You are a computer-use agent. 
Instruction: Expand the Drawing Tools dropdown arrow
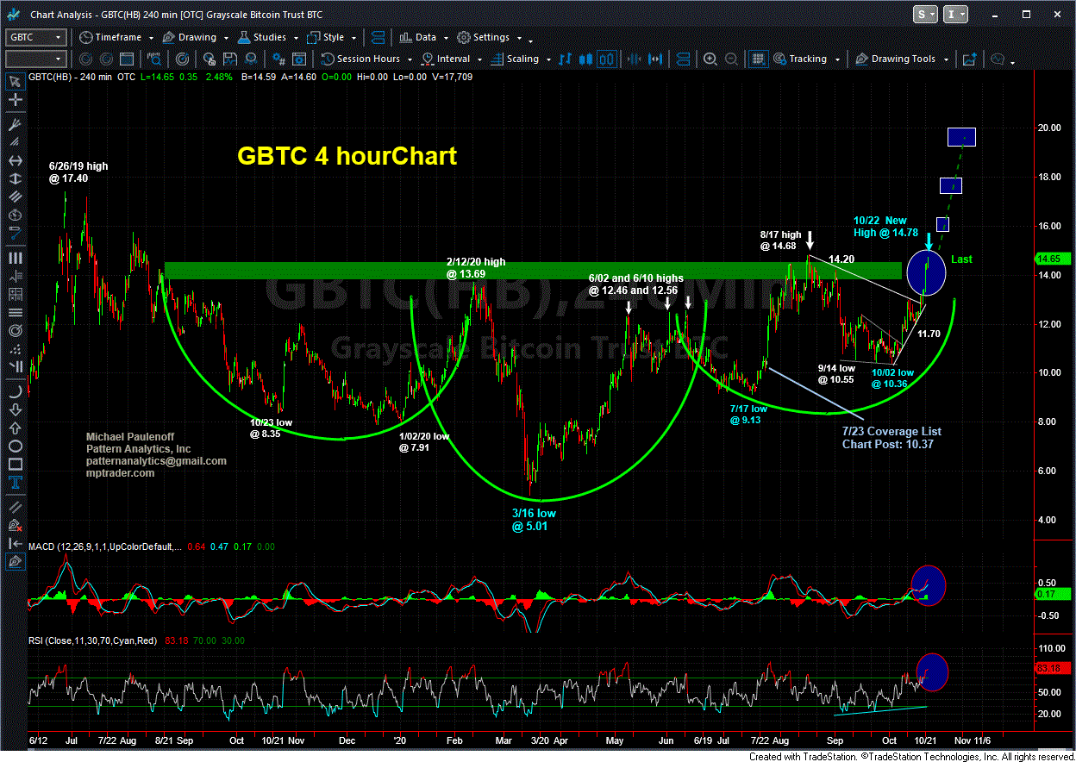click(x=946, y=60)
